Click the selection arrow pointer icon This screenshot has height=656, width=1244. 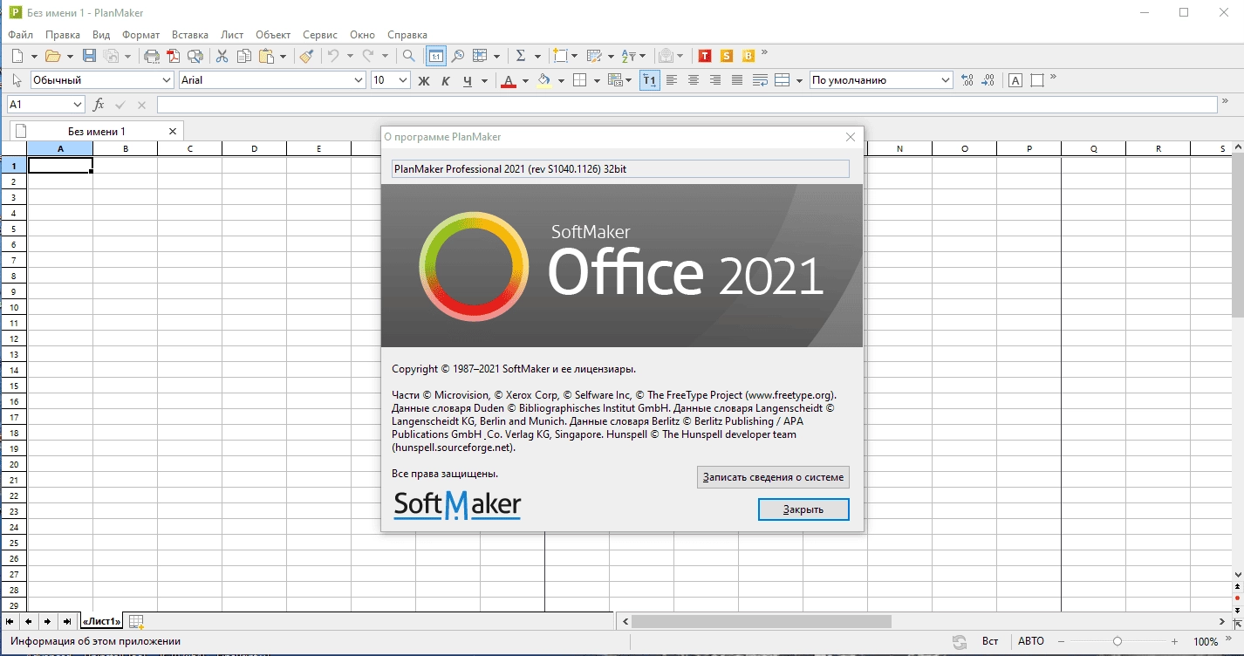tap(17, 80)
